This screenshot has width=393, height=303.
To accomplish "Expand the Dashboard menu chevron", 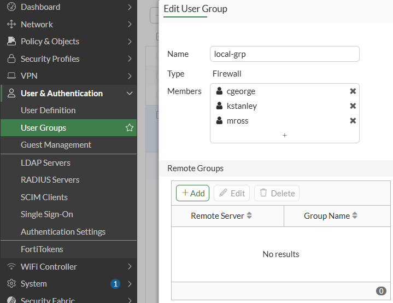I will tap(130, 7).
